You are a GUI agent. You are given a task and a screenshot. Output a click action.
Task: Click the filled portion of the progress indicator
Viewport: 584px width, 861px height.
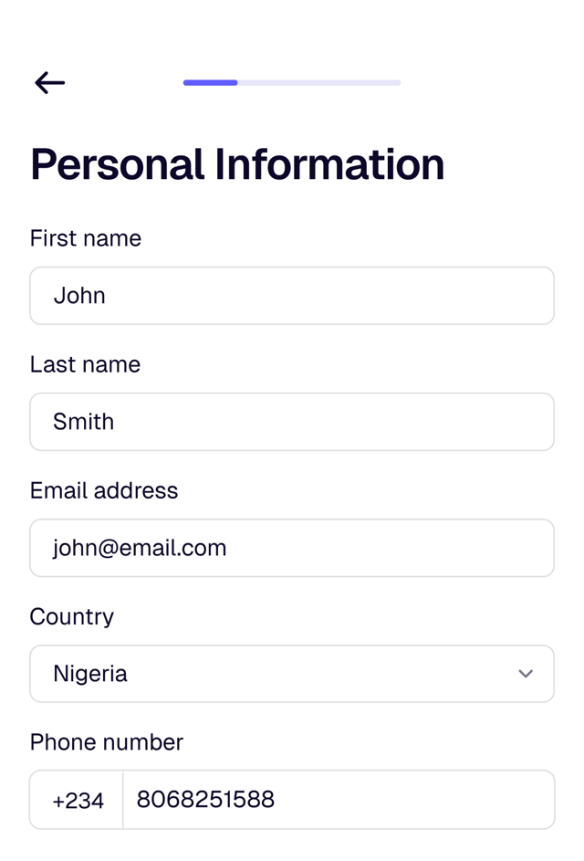210,82
